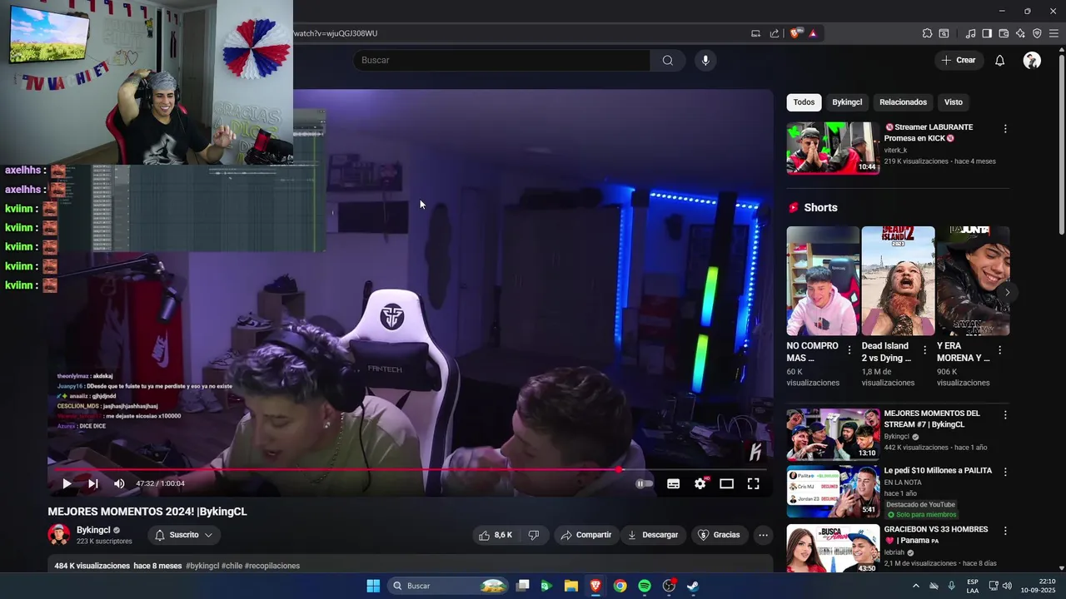Screen dimensions: 1066x599
Task: Click the Compartir button
Action: point(586,535)
